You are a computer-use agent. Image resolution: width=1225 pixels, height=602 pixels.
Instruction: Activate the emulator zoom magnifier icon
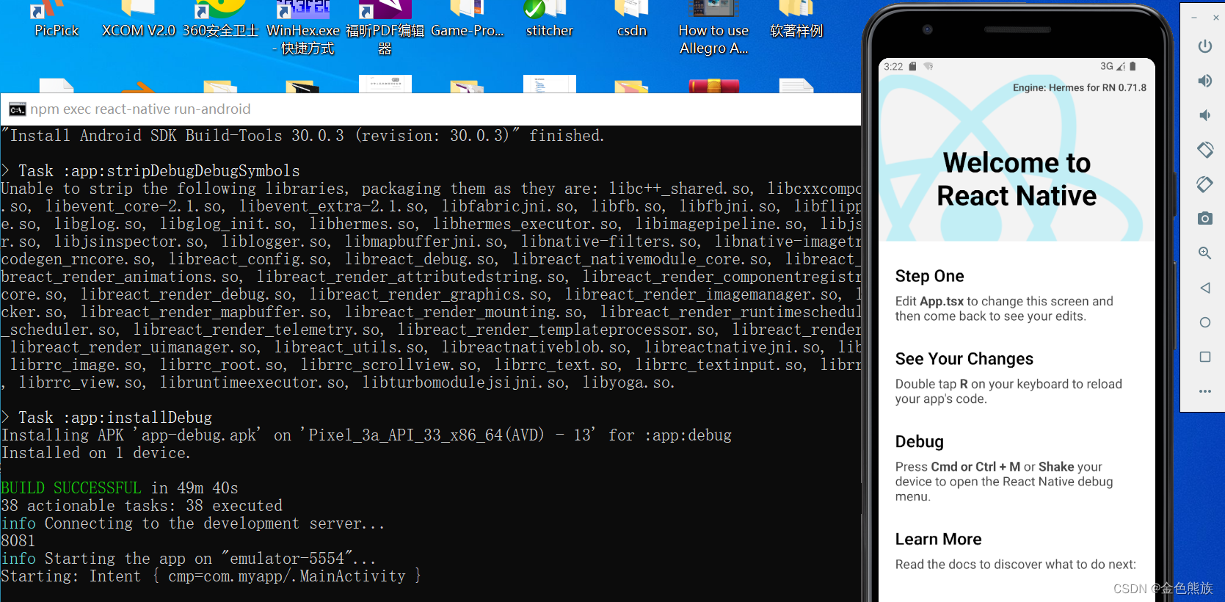pos(1204,253)
